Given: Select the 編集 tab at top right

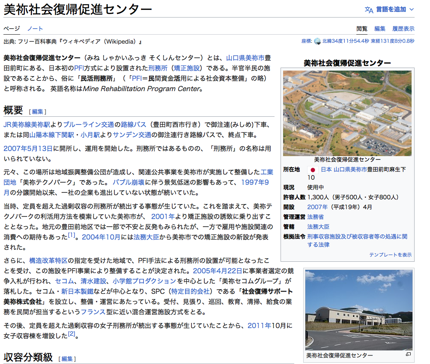Looking at the screenshot, I should (x=380, y=29).
